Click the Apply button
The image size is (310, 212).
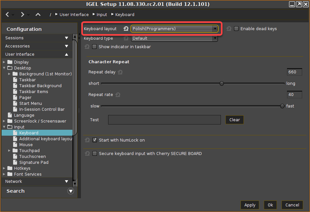(x=250, y=205)
